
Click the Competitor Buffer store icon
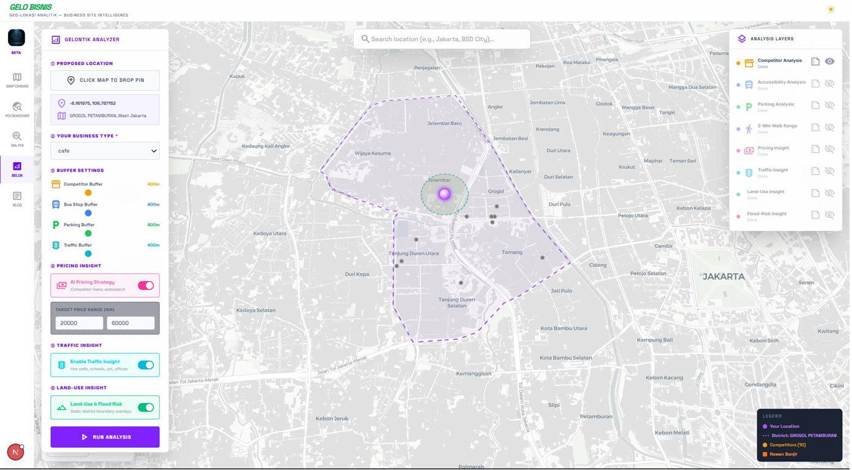click(56, 185)
